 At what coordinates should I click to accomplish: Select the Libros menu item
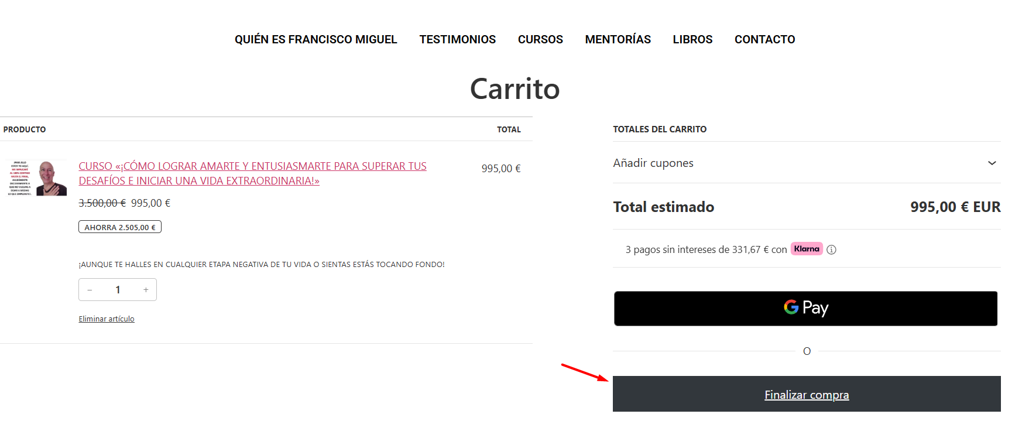(x=692, y=39)
